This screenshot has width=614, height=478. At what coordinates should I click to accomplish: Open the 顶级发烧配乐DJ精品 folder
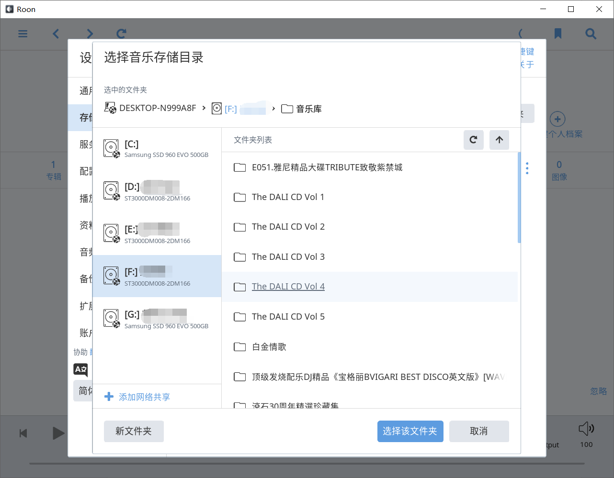[370, 377]
